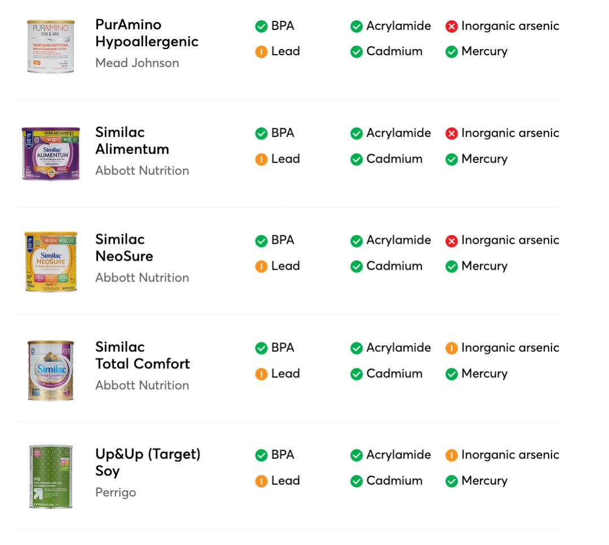This screenshot has height=545, width=609.
Task: Open the Similac Total Comfort title link
Action: tap(142, 355)
